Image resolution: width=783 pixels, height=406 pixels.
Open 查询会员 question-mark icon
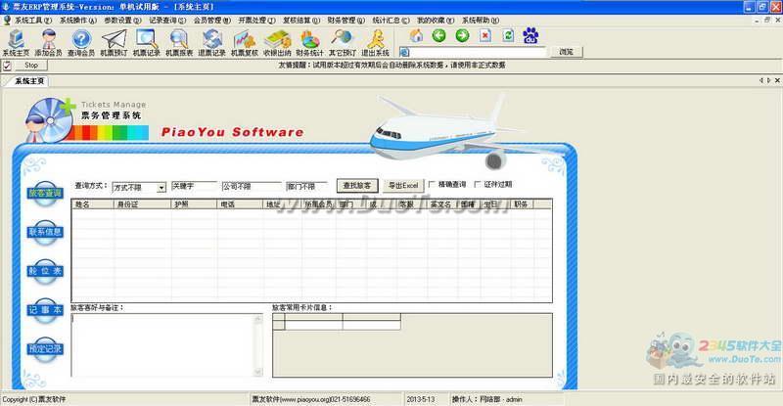pos(81,42)
